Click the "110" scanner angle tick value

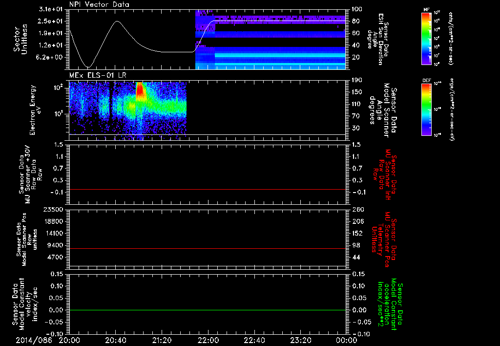click(357, 104)
